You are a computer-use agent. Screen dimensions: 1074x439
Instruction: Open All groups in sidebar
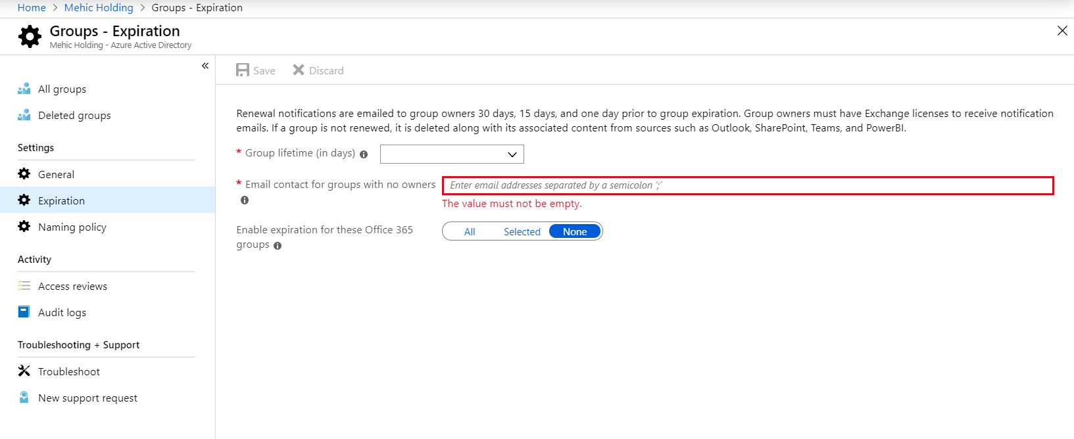point(107,89)
